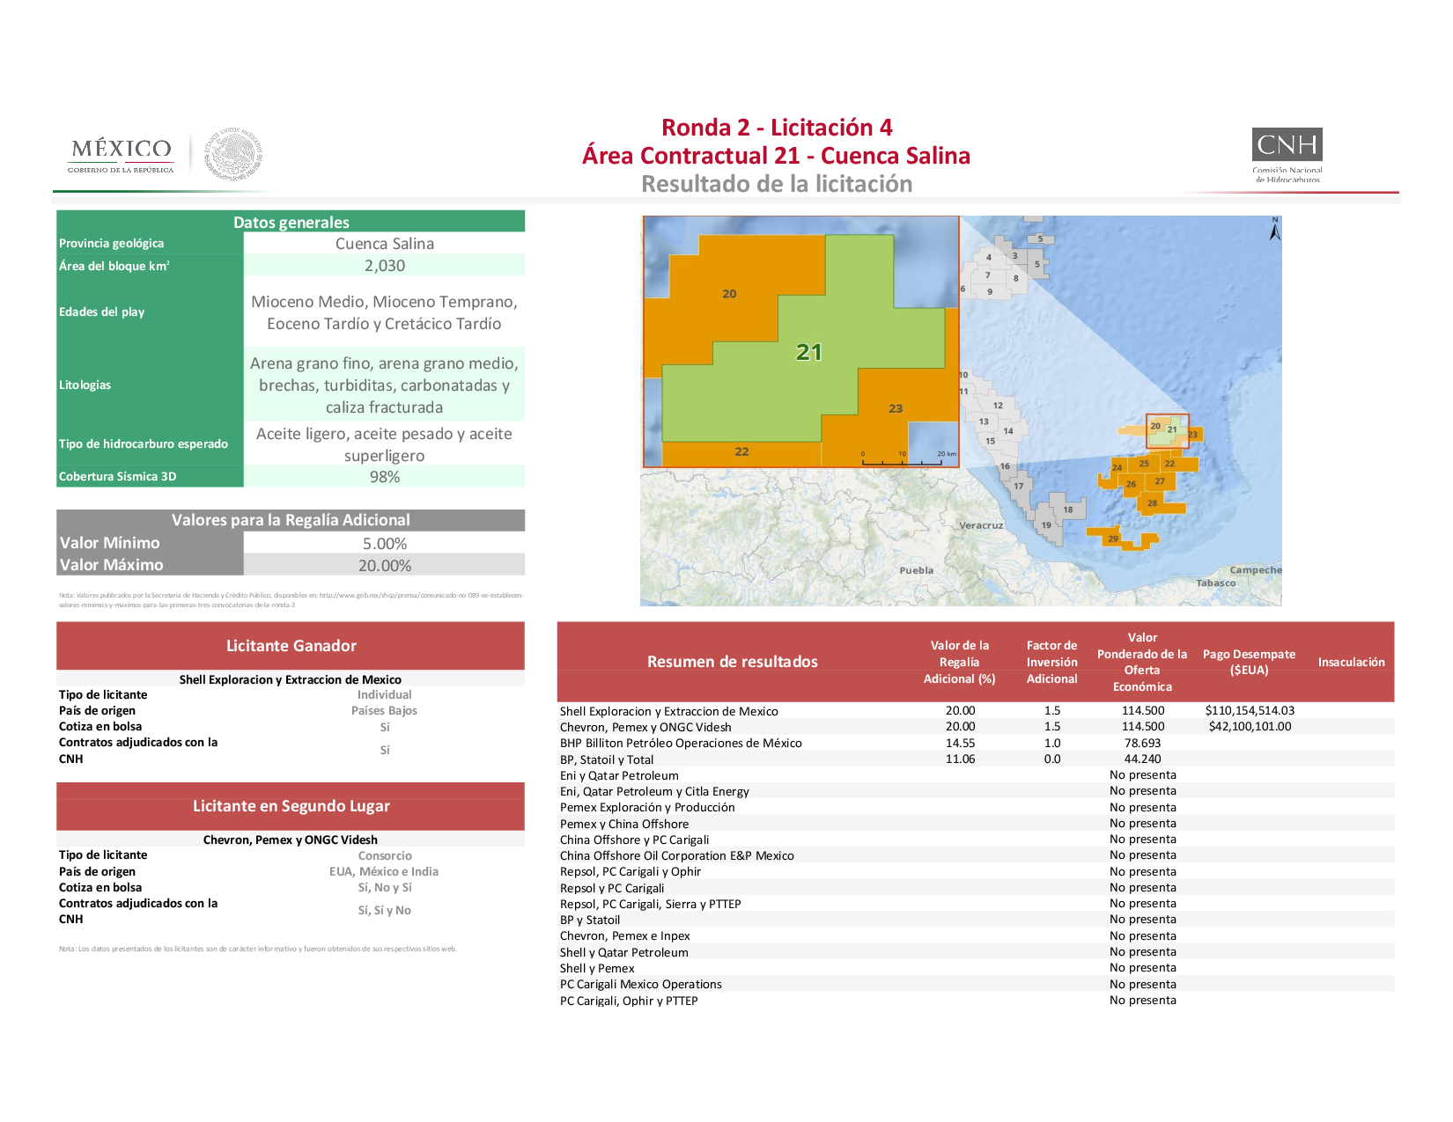
Task: Click block 28 on the regional map
Action: 1153,503
